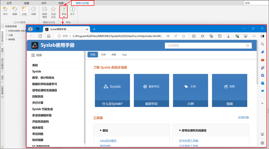Open the browser history icon

click(x=220, y=36)
